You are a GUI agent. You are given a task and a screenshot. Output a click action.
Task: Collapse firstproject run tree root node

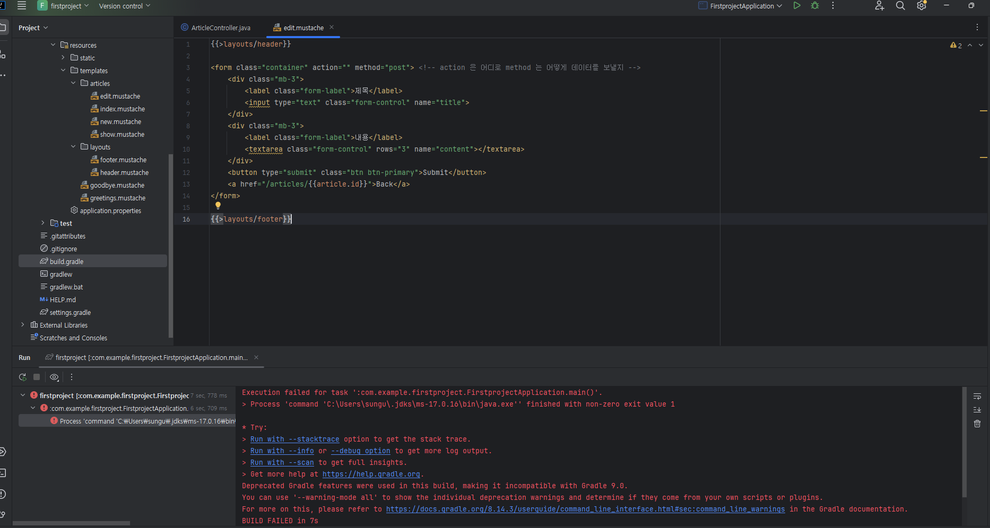[23, 395]
